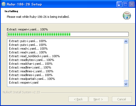
Task: Click the 'Extract: reopen-i.yaml... 100%' status label
Action: 27,29
